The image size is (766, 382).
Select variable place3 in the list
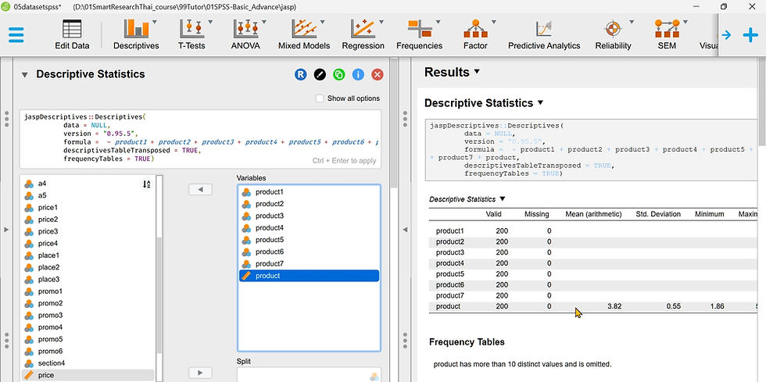tap(88, 280)
